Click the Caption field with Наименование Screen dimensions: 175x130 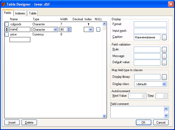pos(147,37)
